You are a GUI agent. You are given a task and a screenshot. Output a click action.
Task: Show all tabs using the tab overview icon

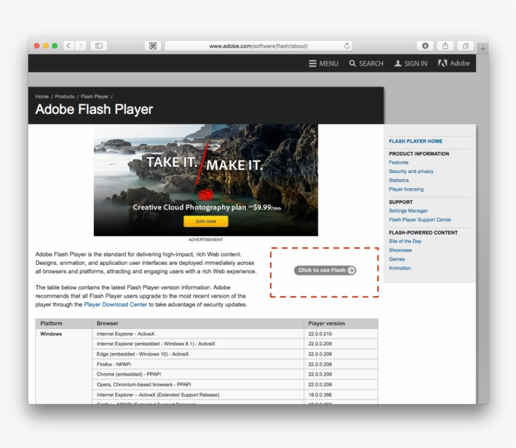[x=466, y=46]
